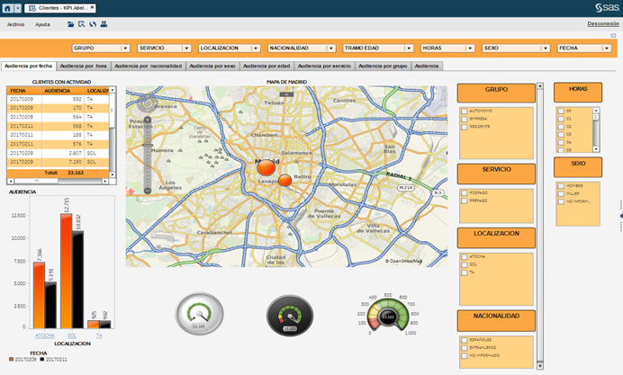Click the map pan control wheel
Image resolution: width=623 pixels, height=375 pixels.
(147, 103)
